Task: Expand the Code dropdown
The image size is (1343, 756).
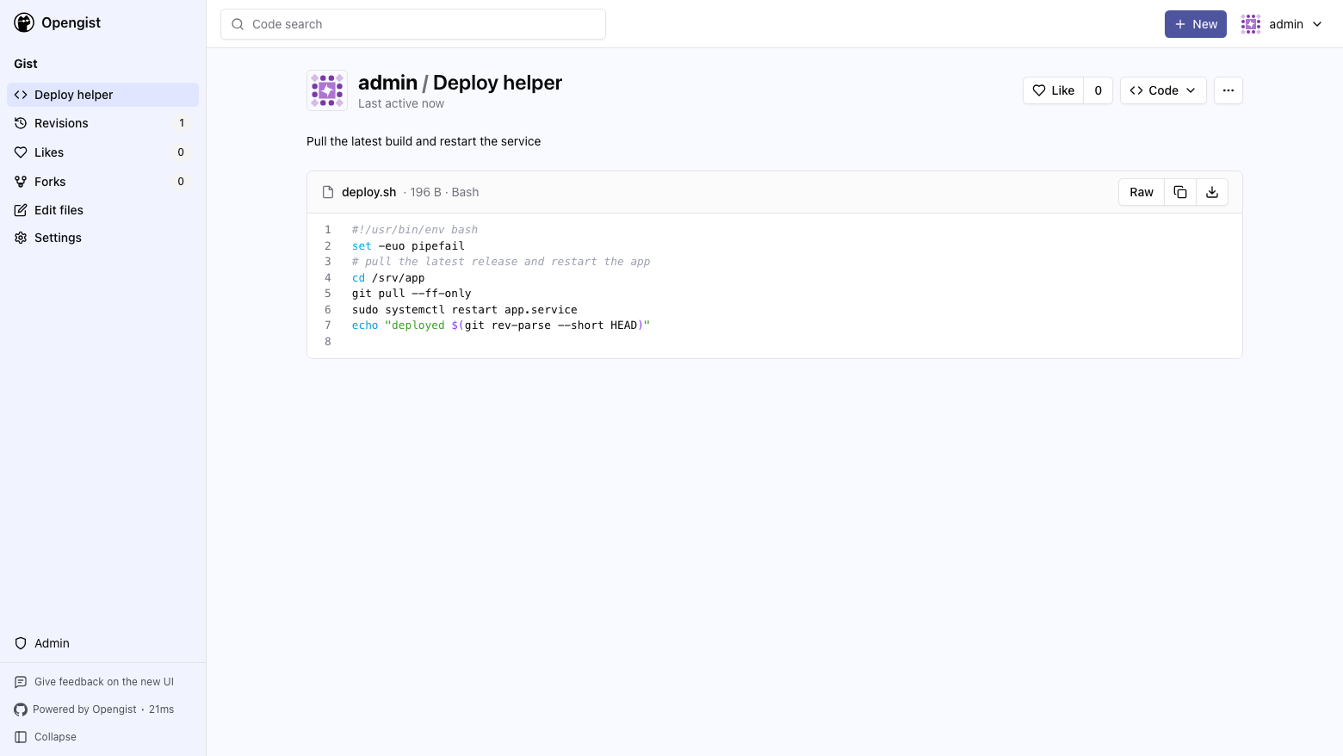Action: pos(1163,90)
